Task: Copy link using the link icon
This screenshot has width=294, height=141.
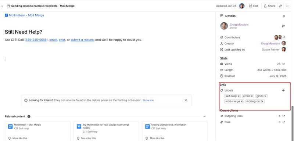Action: point(280,6)
